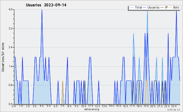
Task: Click the '9 h' x-axis label
Action: pyautogui.click(x=76, y=106)
